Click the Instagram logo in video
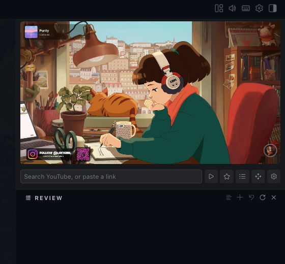This screenshot has height=264, width=285. tap(33, 154)
